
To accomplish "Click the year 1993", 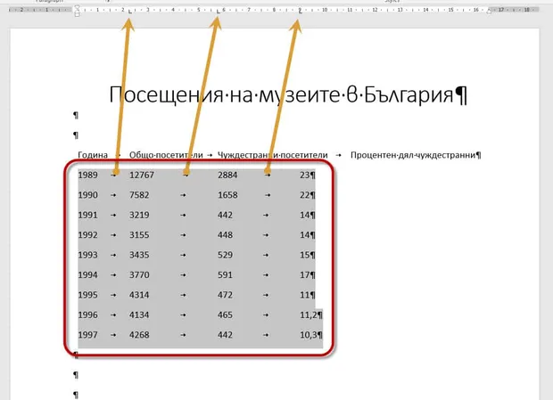I will [87, 255].
